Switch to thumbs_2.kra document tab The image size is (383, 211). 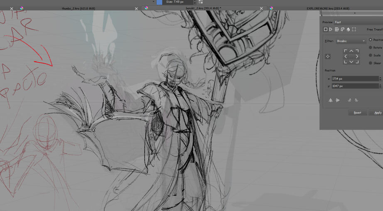pos(79,8)
